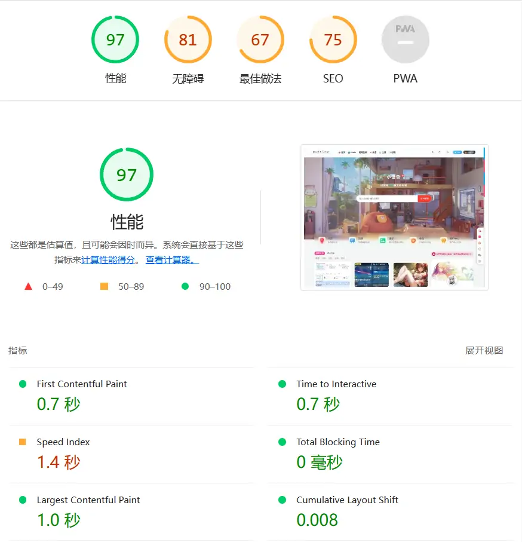Toggle the 展开视图 expanded view

click(x=484, y=351)
